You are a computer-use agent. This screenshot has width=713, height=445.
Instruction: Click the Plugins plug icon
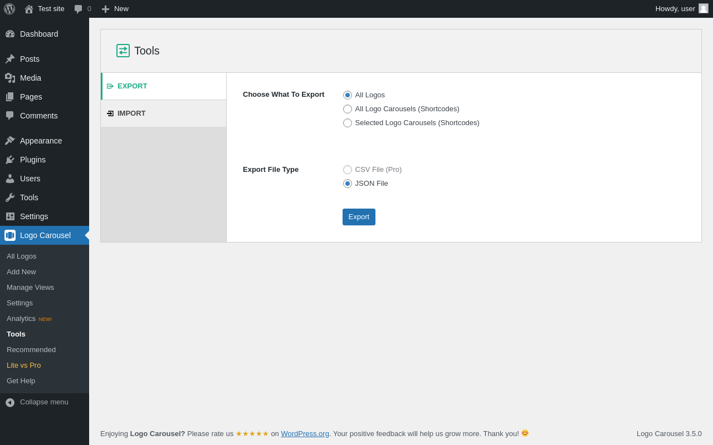coord(10,160)
